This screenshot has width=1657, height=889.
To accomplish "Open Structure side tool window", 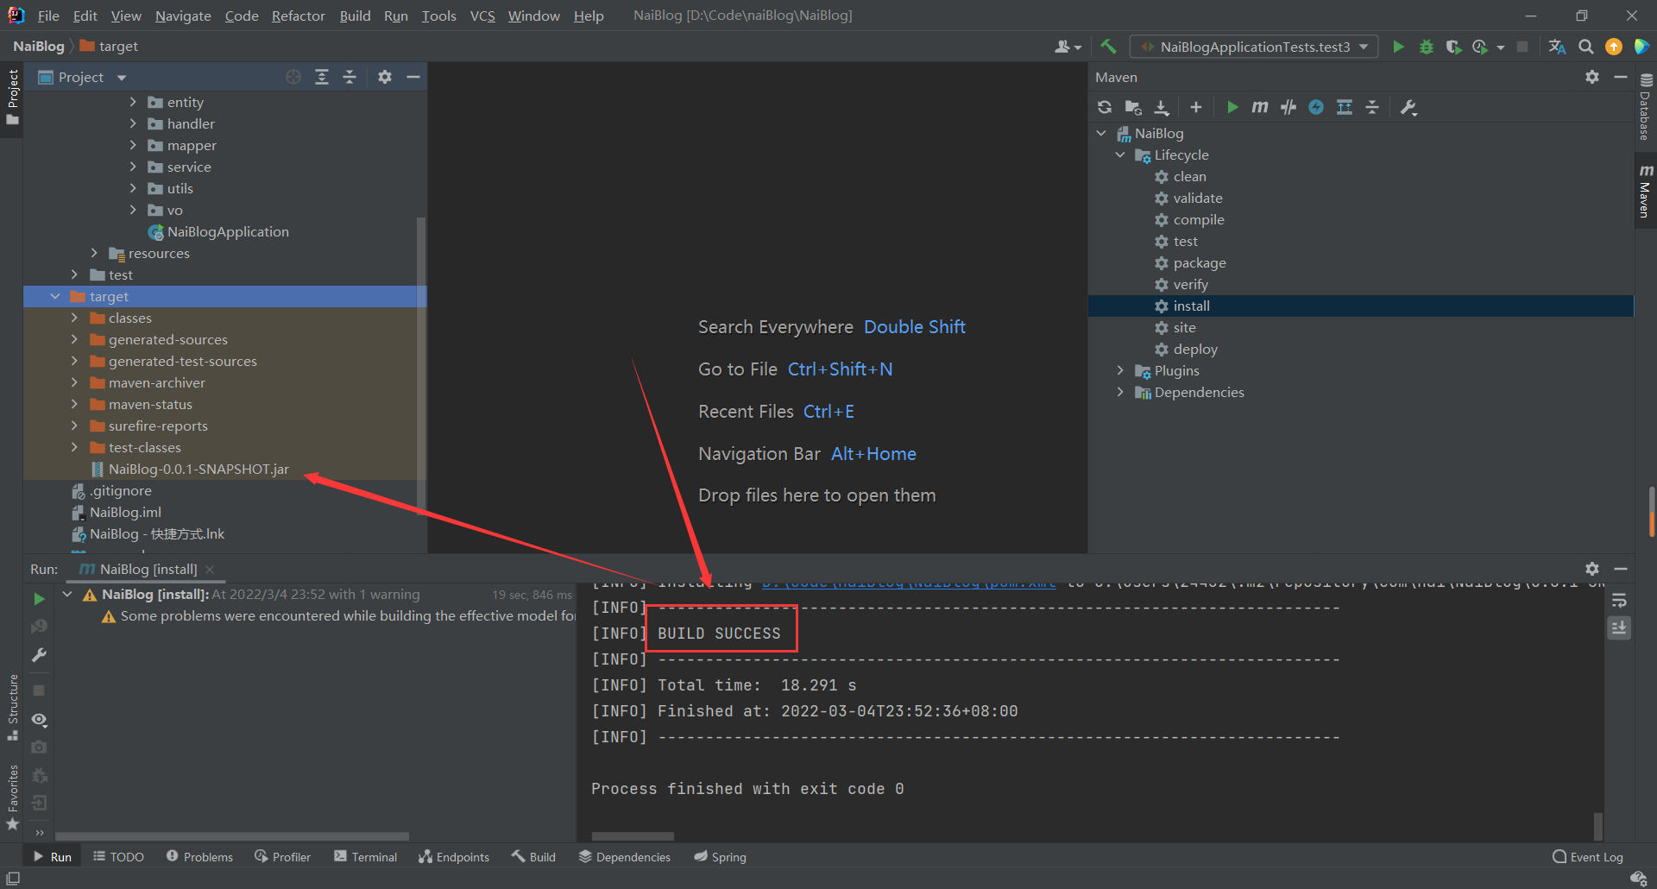I will pos(12,706).
